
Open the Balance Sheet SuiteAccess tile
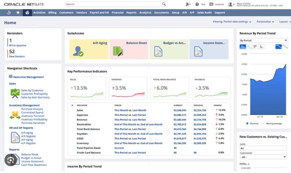point(128,49)
